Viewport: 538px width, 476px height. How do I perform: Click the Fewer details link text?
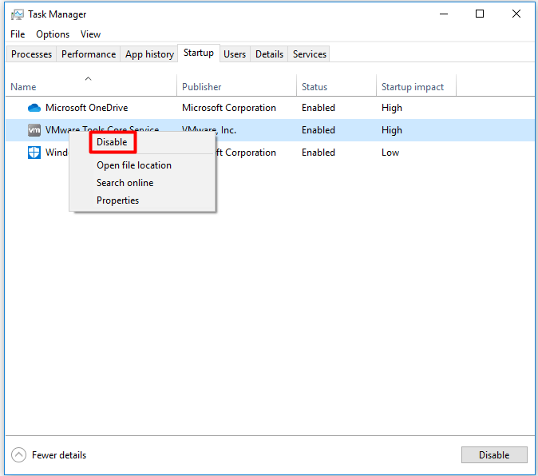tap(59, 455)
